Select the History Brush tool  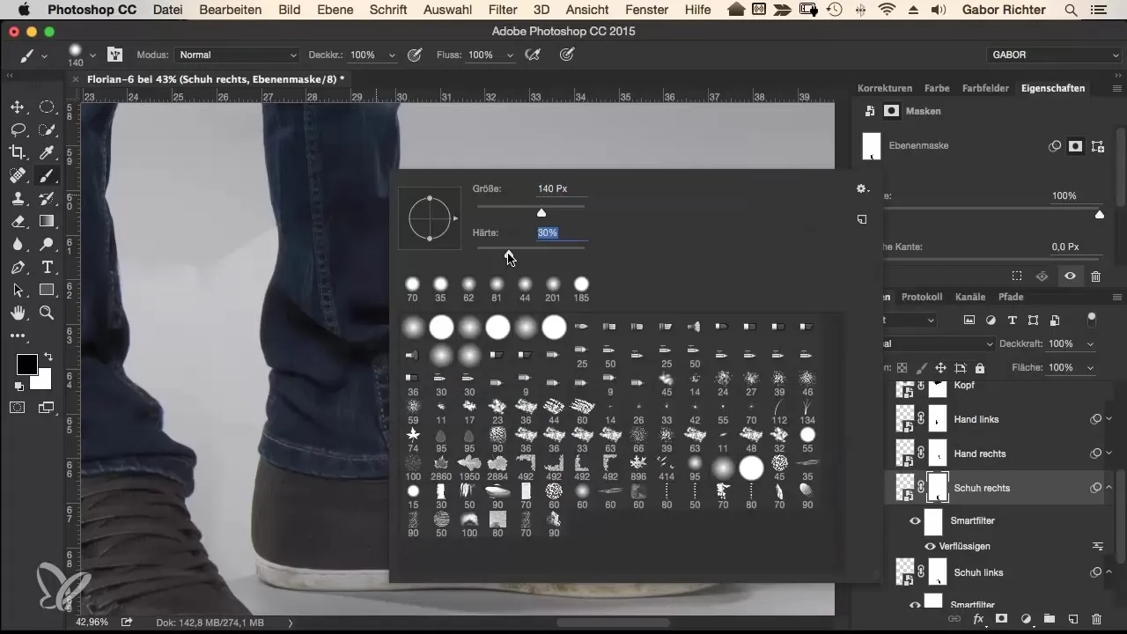click(47, 199)
